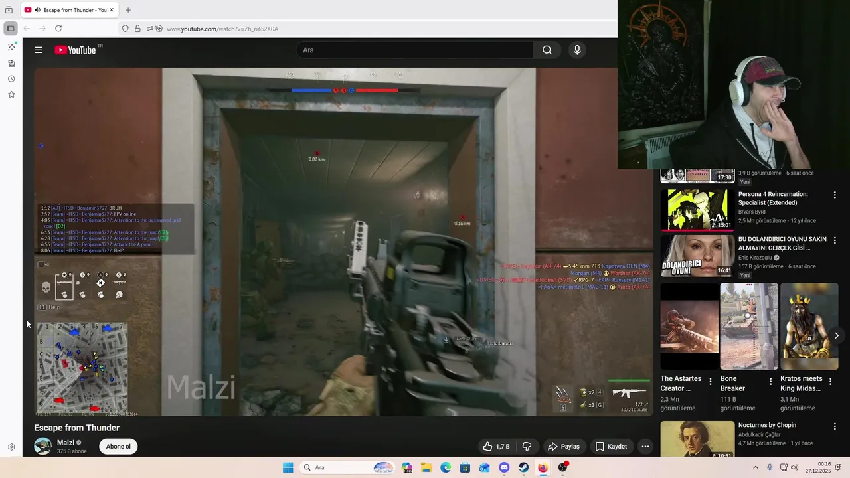Show site security info via padlock icon
Image resolution: width=850 pixels, height=478 pixels.
point(137,29)
